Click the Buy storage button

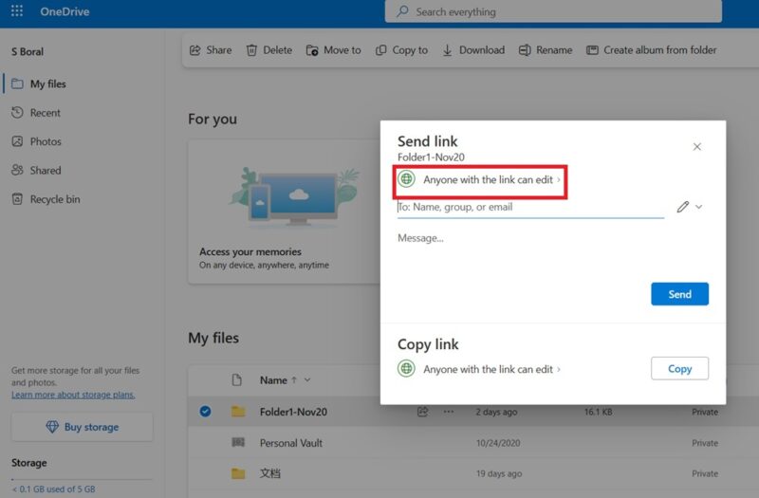tap(83, 427)
